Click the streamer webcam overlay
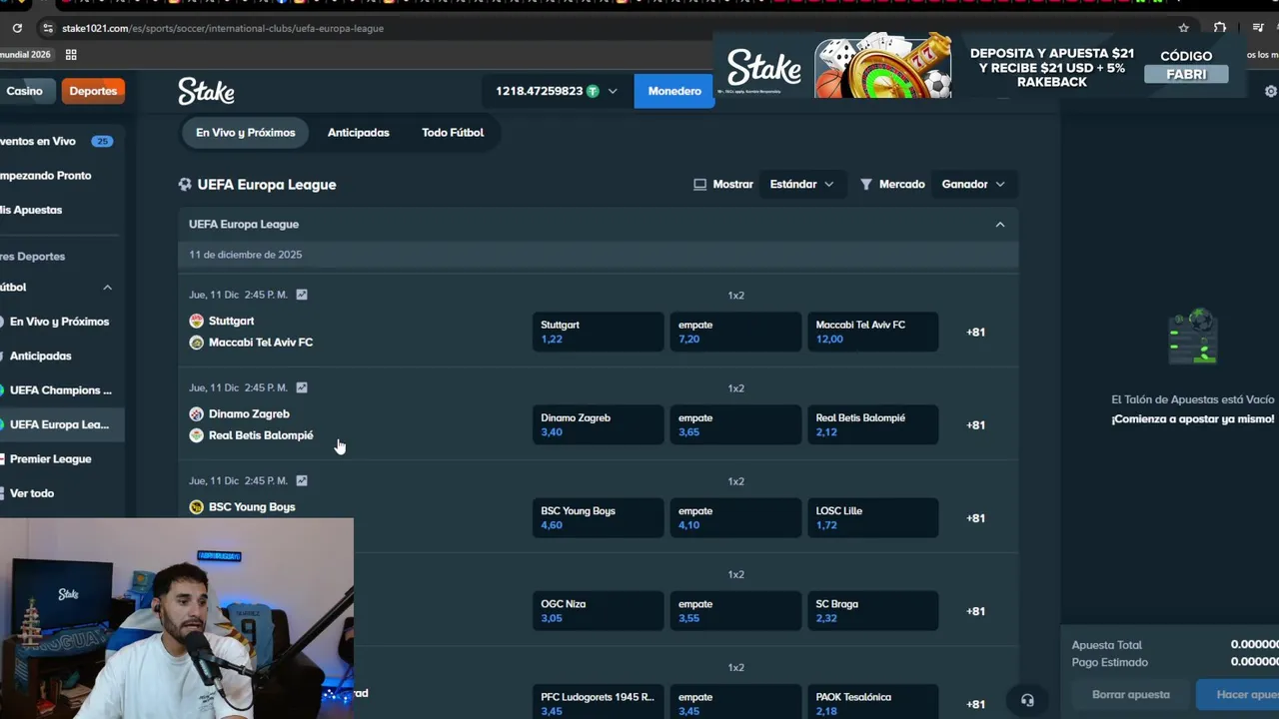This screenshot has height=719, width=1279. coord(177,618)
